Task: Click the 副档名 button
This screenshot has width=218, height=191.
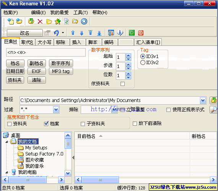Action: point(37,63)
